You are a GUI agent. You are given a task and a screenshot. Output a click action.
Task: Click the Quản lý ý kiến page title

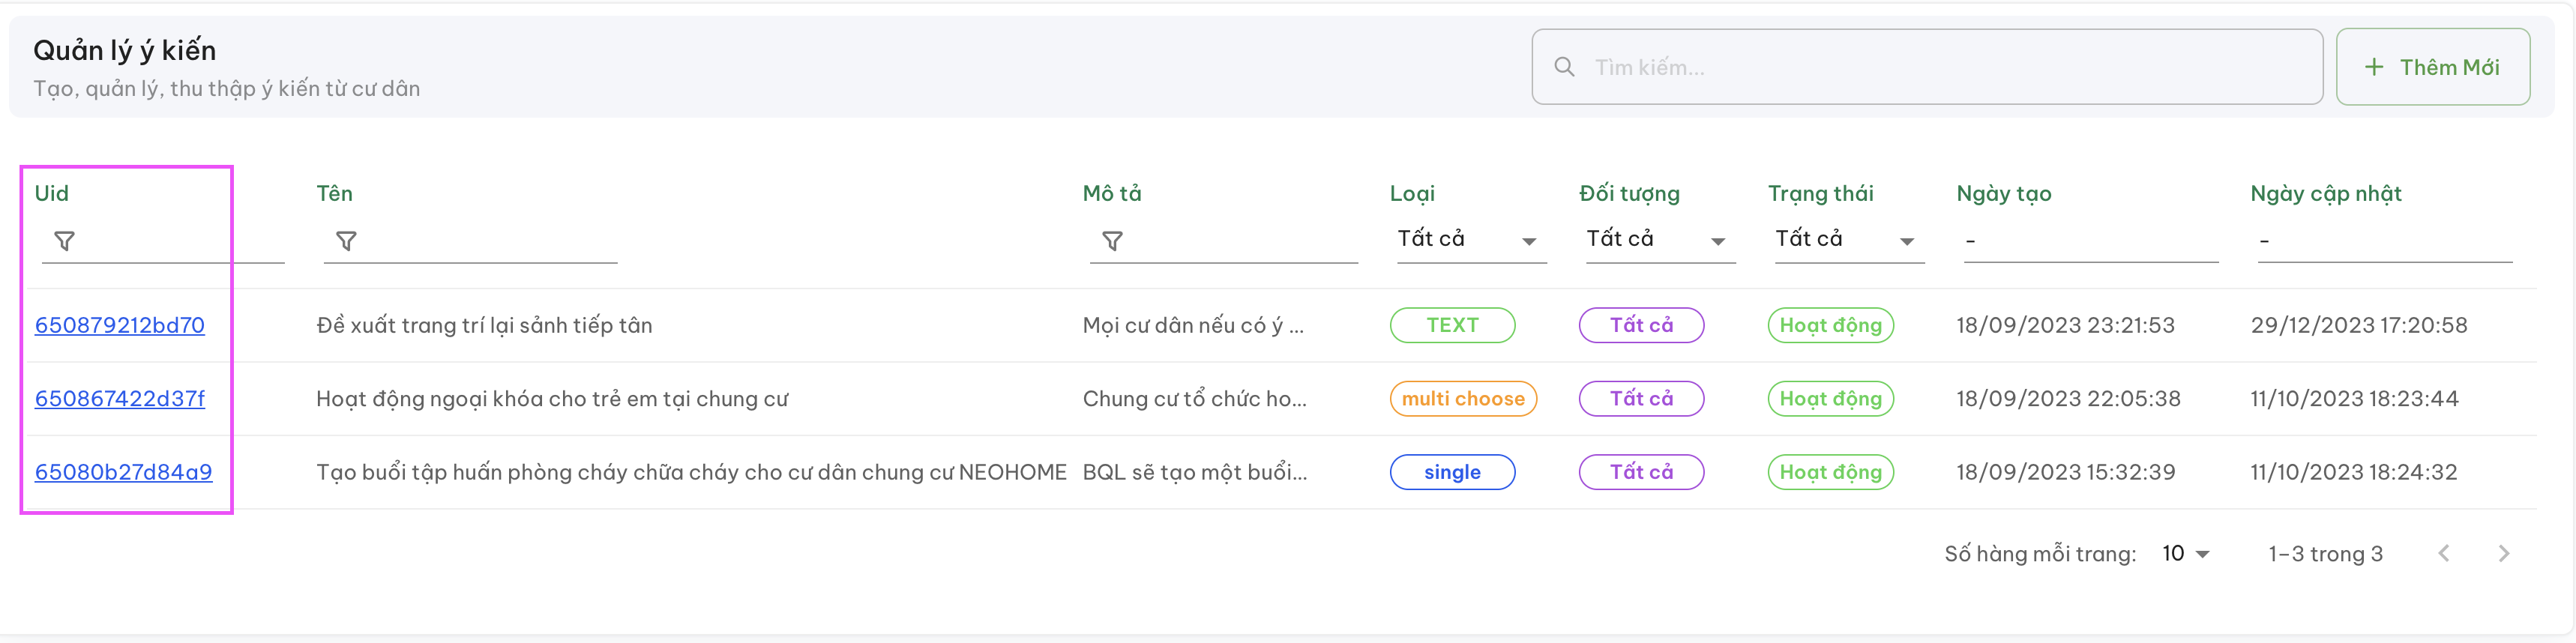click(124, 50)
